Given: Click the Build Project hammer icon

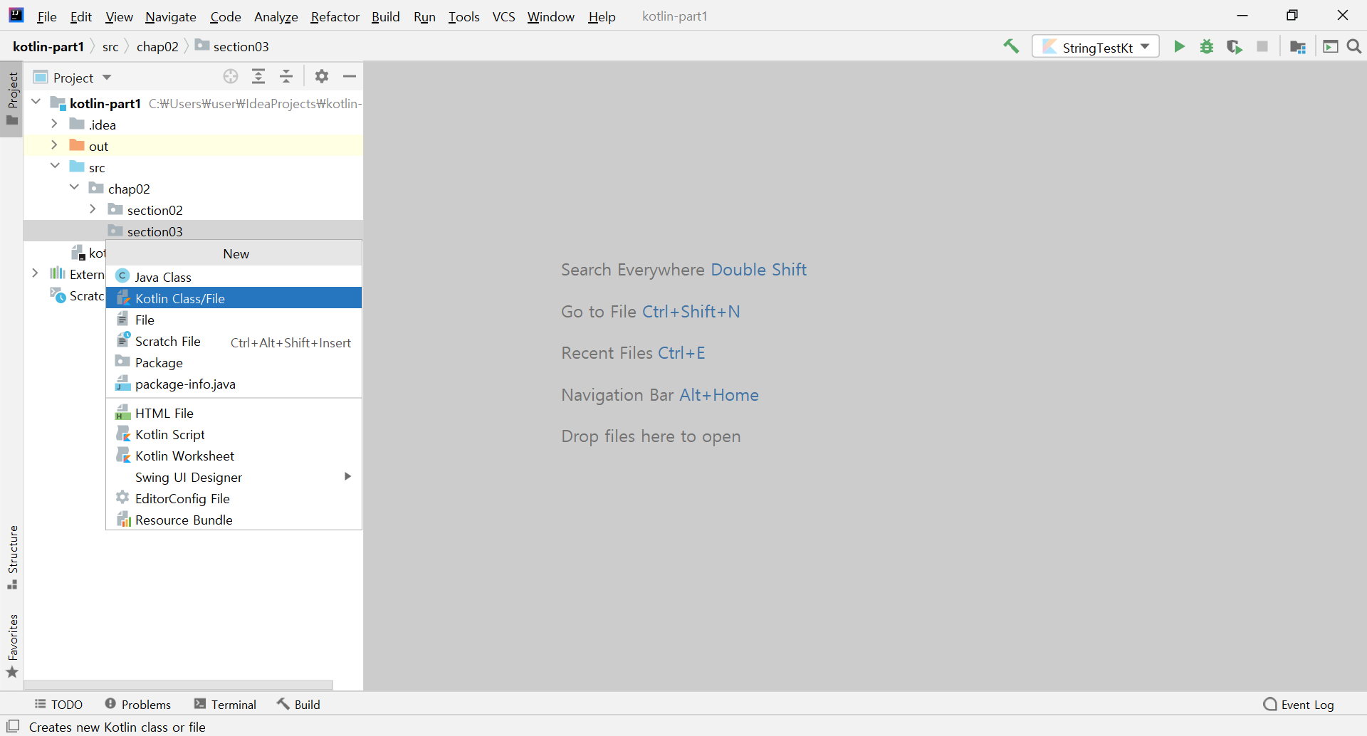Looking at the screenshot, I should [x=1011, y=47].
